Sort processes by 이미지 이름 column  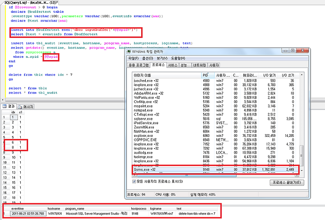tap(167, 75)
